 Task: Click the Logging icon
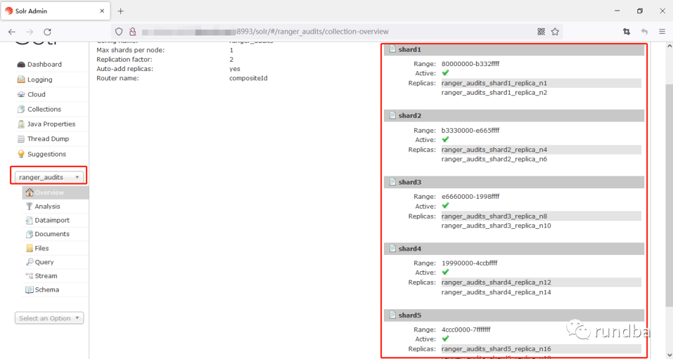click(21, 79)
